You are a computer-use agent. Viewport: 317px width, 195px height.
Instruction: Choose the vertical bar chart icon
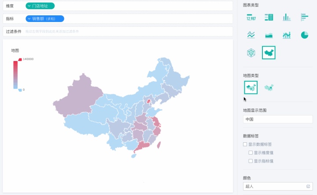pos(287,17)
